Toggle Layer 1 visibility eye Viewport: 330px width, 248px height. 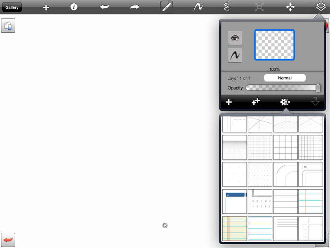click(235, 38)
